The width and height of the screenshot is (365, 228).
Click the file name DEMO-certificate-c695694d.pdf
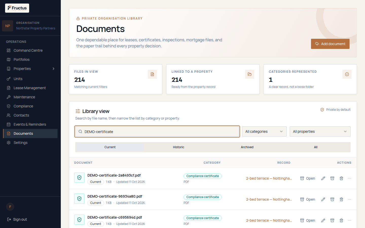click(x=115, y=217)
